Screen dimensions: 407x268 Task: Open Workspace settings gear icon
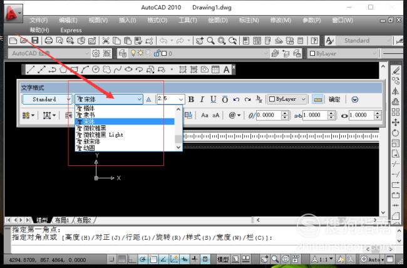(96, 53)
